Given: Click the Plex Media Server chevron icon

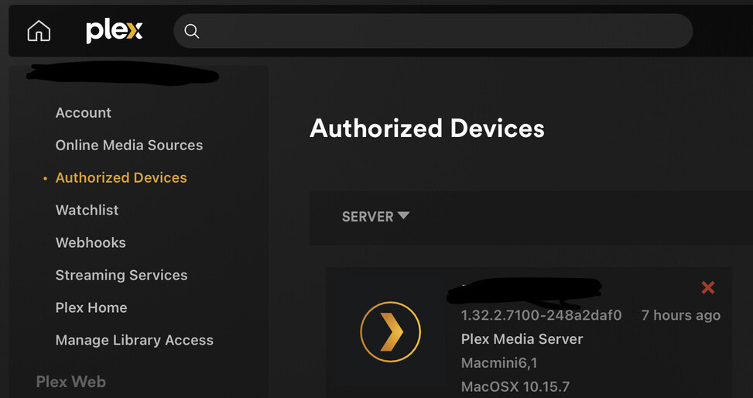Looking at the screenshot, I should pyautogui.click(x=390, y=332).
